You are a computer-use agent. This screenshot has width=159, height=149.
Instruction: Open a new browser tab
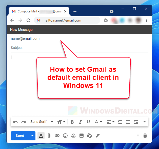(x=75, y=11)
